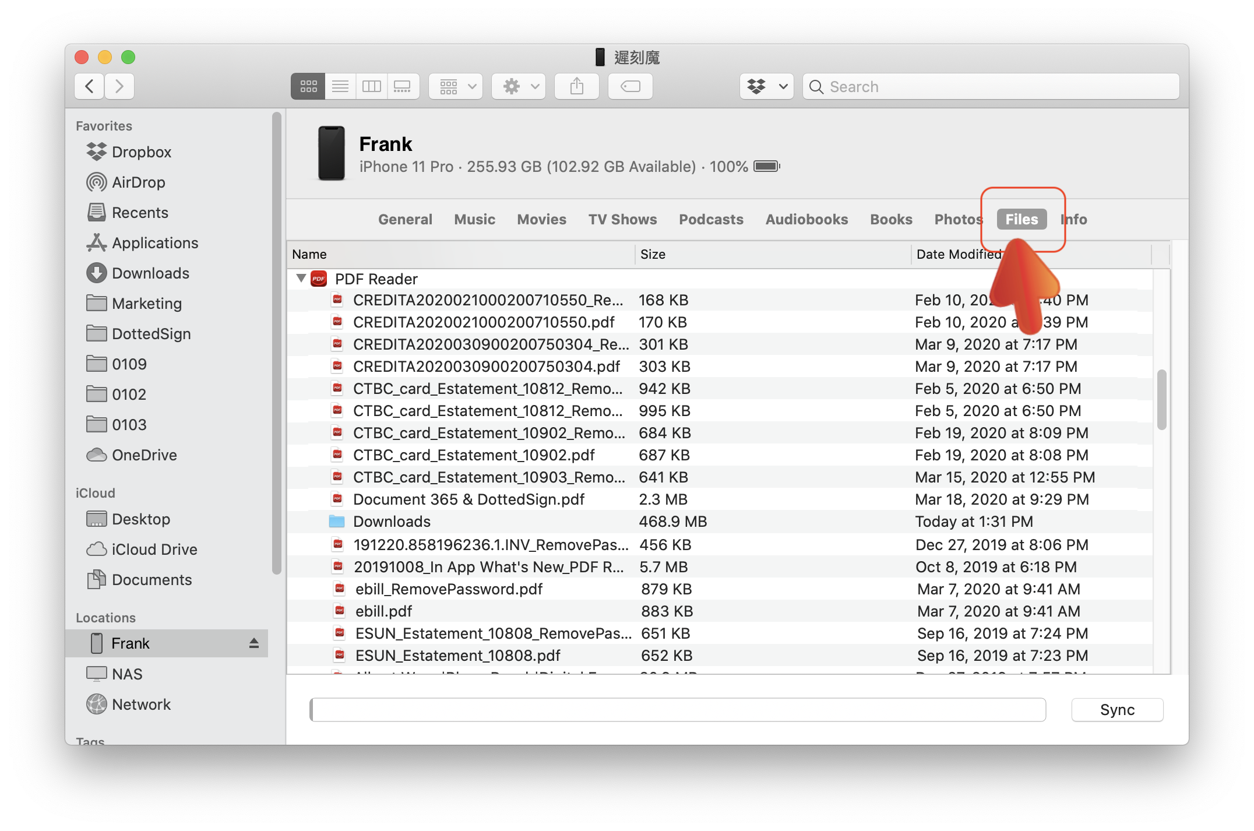
Task: Select the Frank device in Locations
Action: [x=166, y=643]
